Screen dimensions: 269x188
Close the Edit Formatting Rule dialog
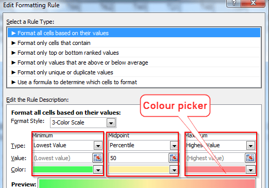click(x=253, y=3)
